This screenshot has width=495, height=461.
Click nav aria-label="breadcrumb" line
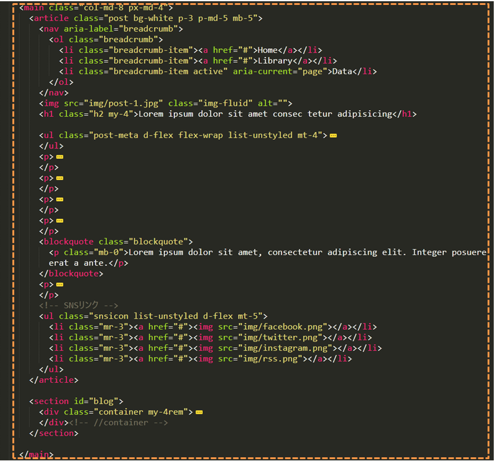coord(111,29)
